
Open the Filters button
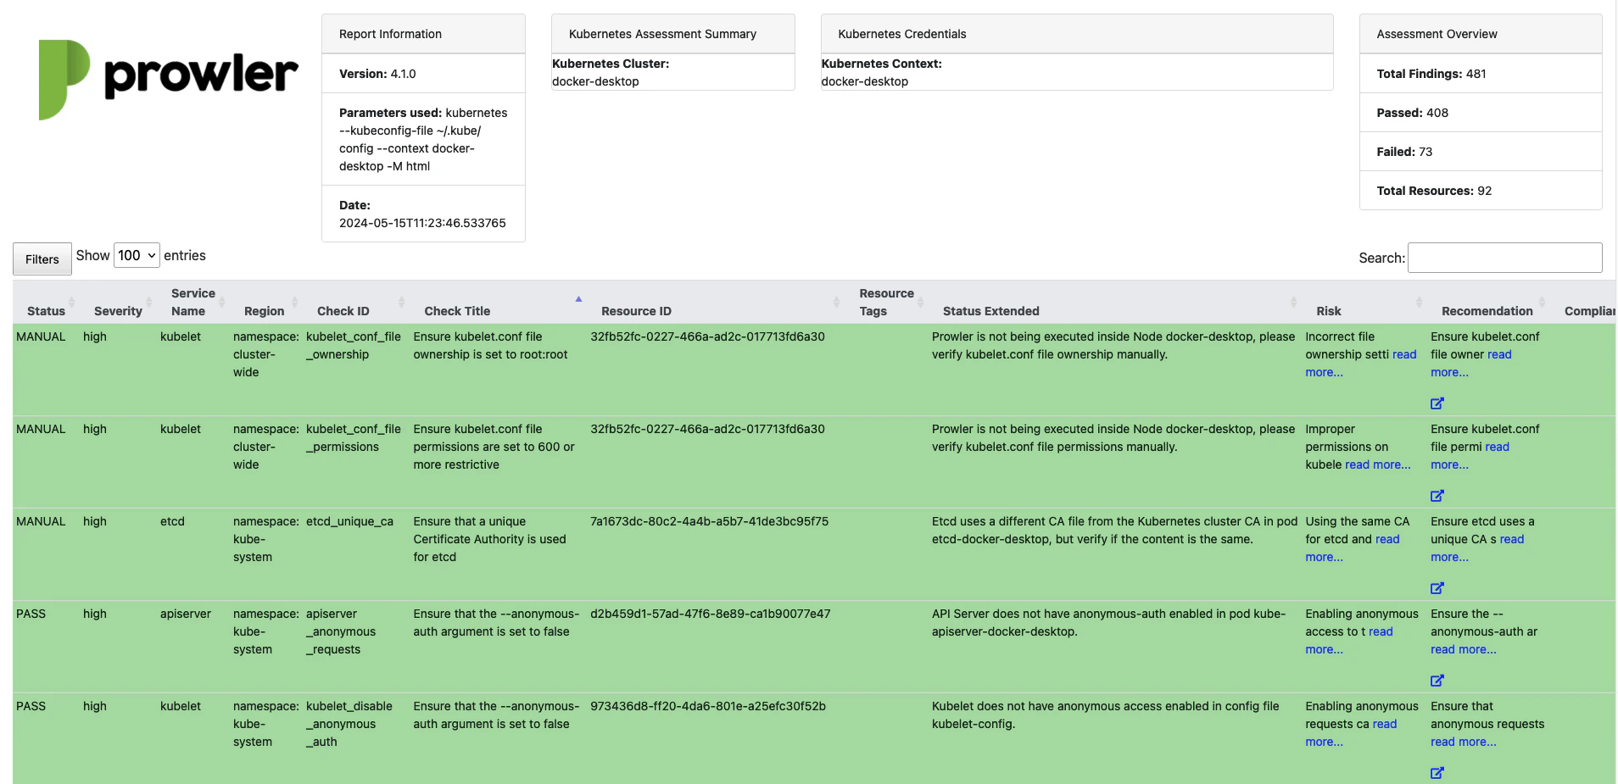(42, 259)
